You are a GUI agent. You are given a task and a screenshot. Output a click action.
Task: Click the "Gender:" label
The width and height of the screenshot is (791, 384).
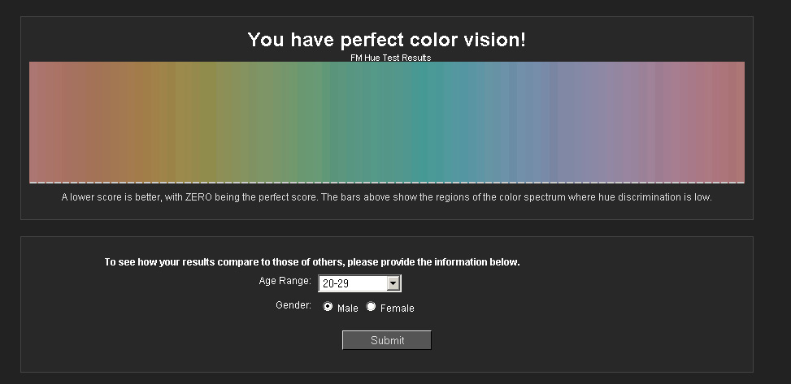(293, 305)
